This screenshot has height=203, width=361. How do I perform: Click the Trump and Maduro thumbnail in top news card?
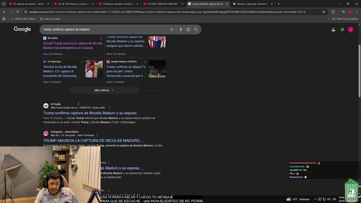click(x=157, y=42)
